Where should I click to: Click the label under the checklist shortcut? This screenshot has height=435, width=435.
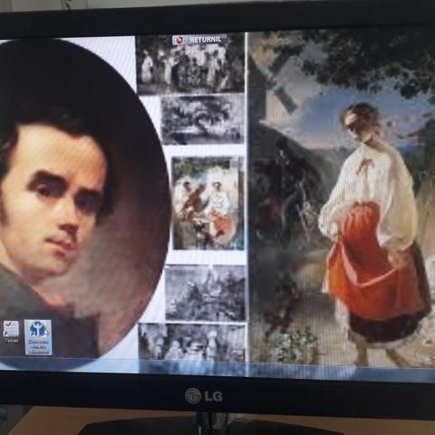(x=11, y=341)
